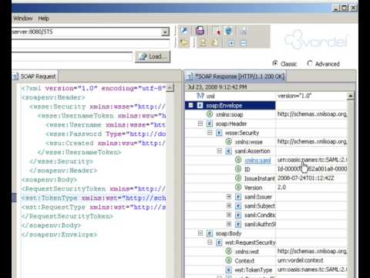Collapse the soap:Body node

(200, 233)
